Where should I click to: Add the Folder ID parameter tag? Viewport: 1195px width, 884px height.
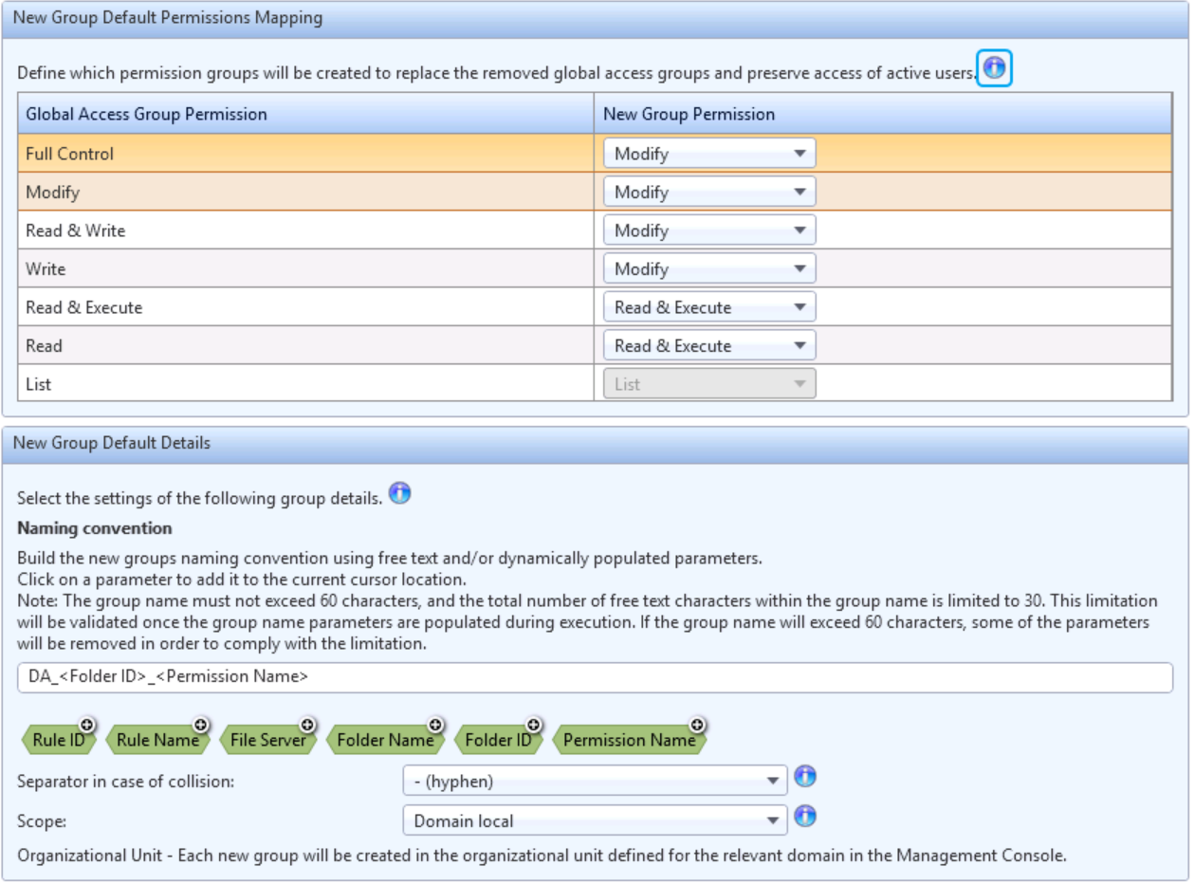coord(498,740)
